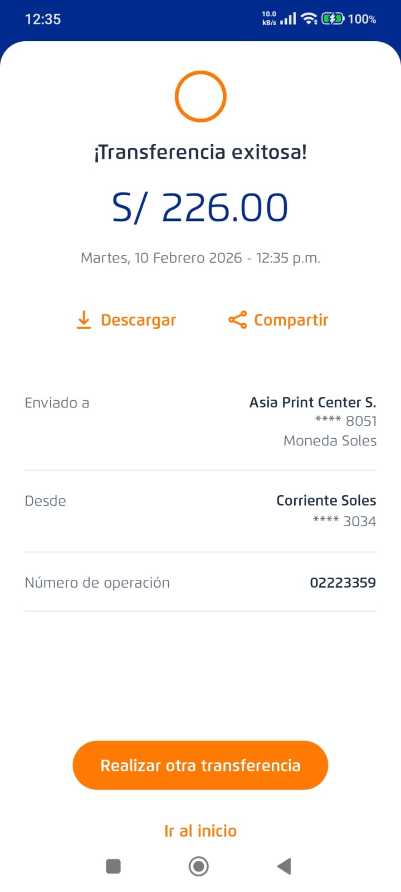Tap recipient name Asia Print Center S.
This screenshot has width=401, height=892.
tap(312, 402)
